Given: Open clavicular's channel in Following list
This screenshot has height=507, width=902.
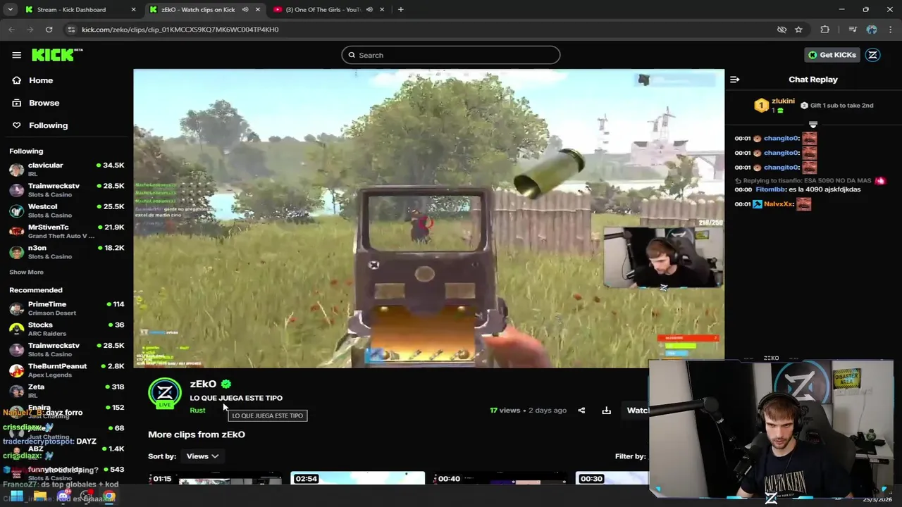Looking at the screenshot, I should [x=67, y=169].
